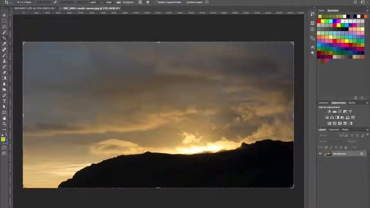Switch to Libraries tab
Viewport: 370px width, 208px height.
tap(323, 103)
